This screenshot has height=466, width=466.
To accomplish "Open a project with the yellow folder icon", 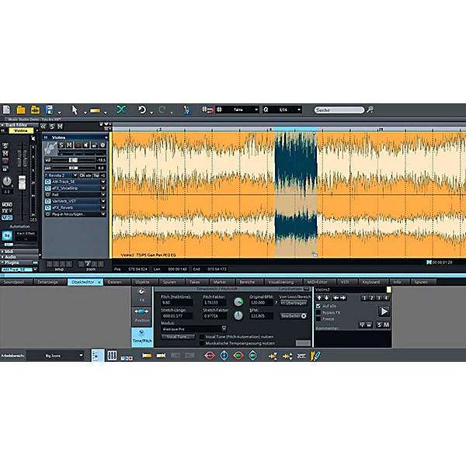I will point(21,110).
